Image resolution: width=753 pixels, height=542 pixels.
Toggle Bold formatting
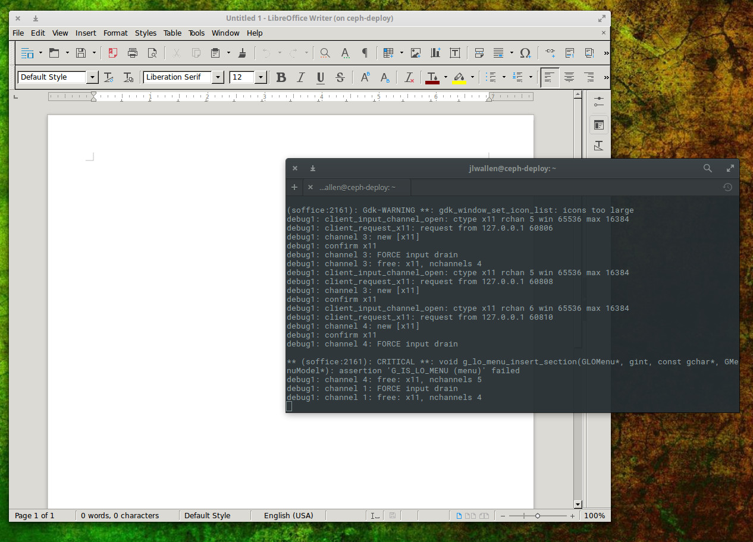point(281,77)
